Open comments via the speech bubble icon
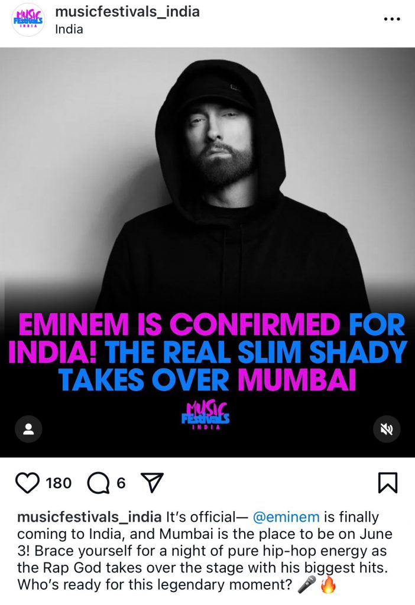The width and height of the screenshot is (415, 605). [x=98, y=483]
